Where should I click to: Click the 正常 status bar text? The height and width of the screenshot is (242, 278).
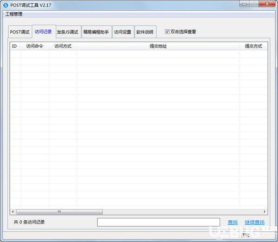245,235
